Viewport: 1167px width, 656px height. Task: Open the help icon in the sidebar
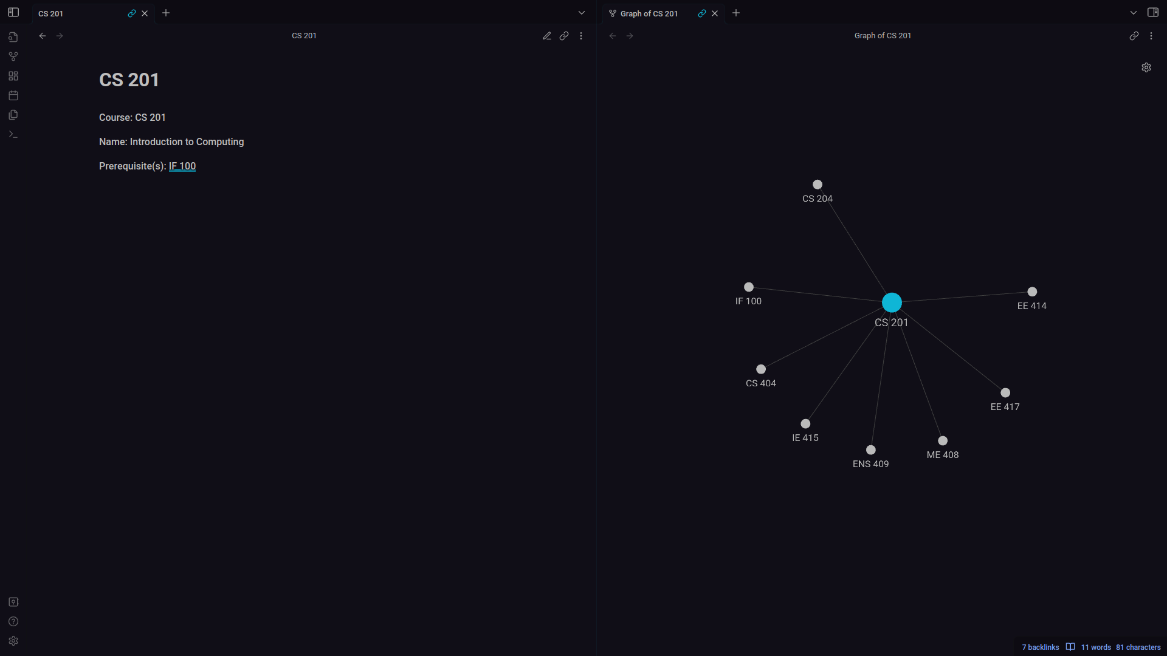click(13, 621)
